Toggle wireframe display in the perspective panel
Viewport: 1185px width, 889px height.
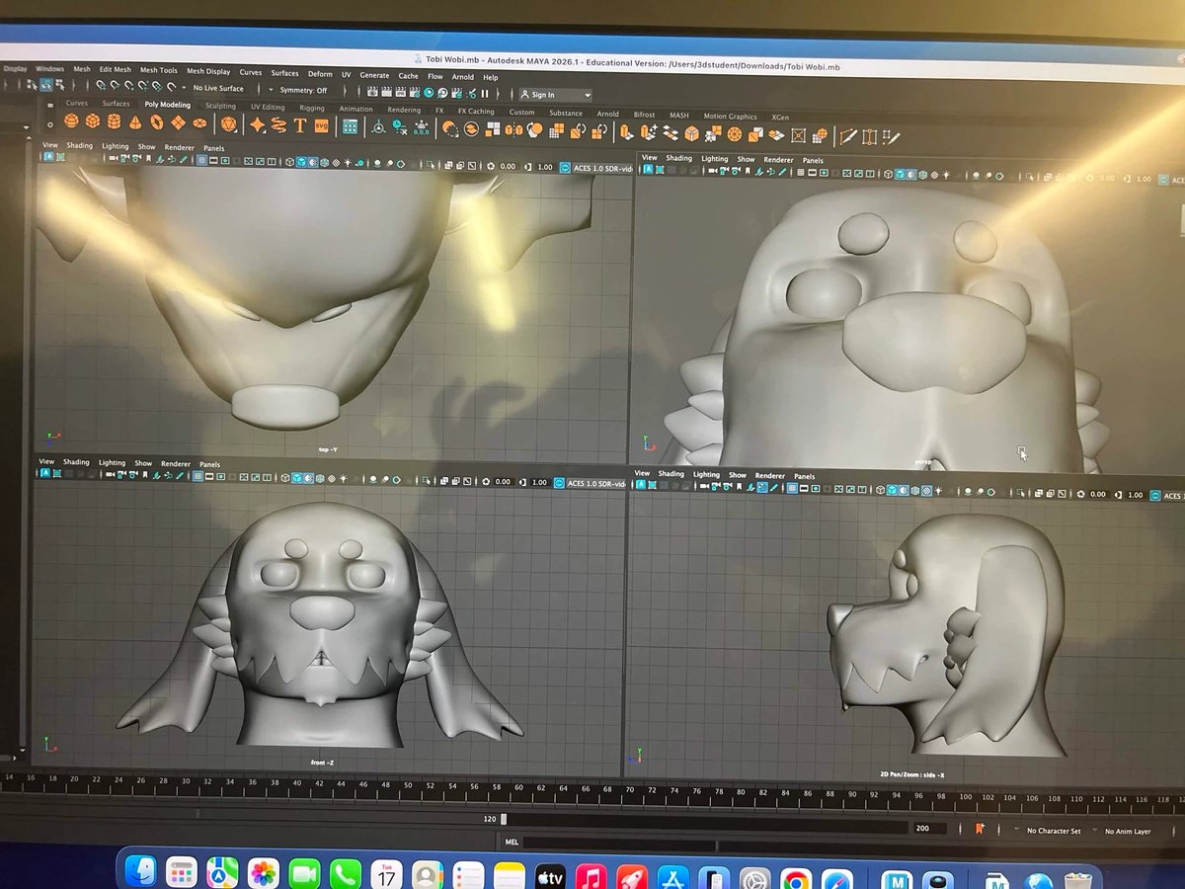[887, 174]
